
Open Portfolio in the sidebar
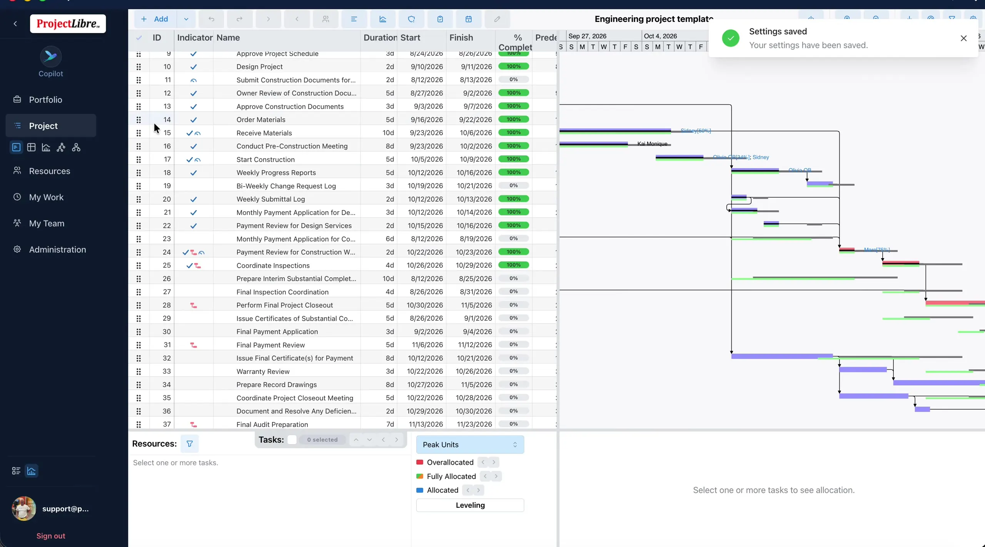click(51, 100)
